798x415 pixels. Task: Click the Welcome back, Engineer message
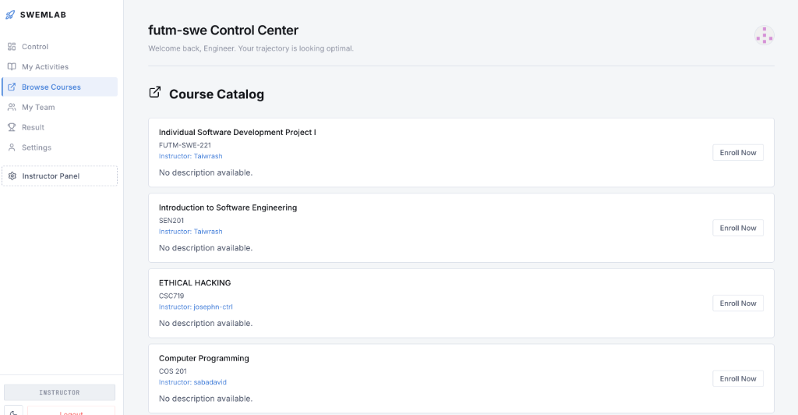coord(250,48)
